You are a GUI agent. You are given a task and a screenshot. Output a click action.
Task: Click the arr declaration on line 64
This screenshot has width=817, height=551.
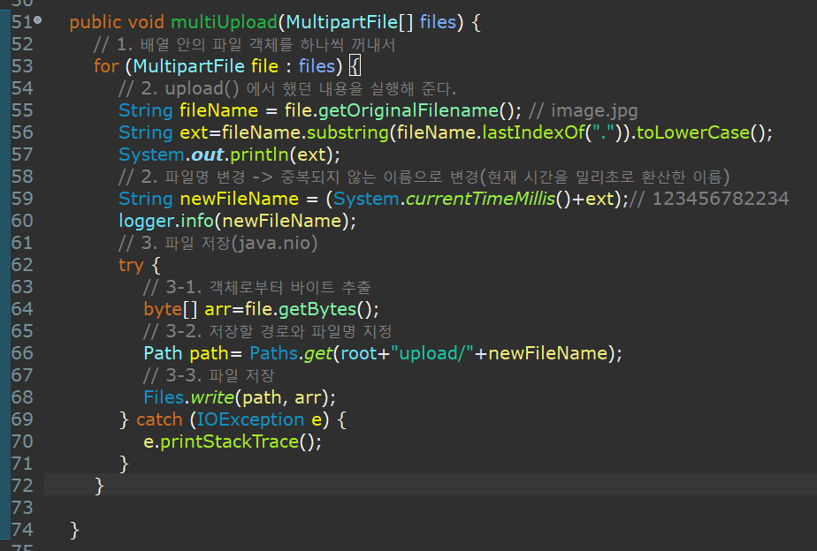pos(218,310)
